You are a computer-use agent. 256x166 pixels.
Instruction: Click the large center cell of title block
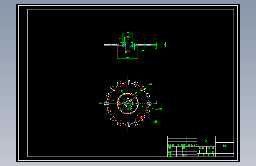click(206, 141)
